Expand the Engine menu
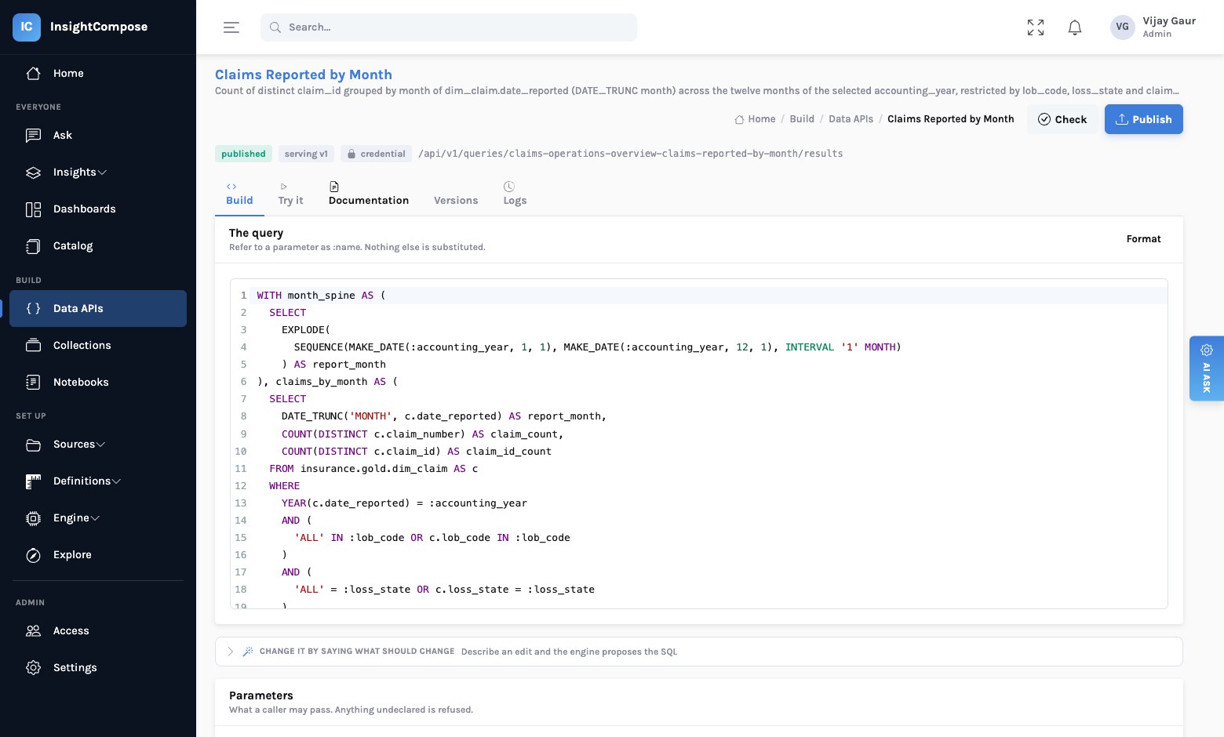This screenshot has height=737, width=1224. click(x=98, y=517)
